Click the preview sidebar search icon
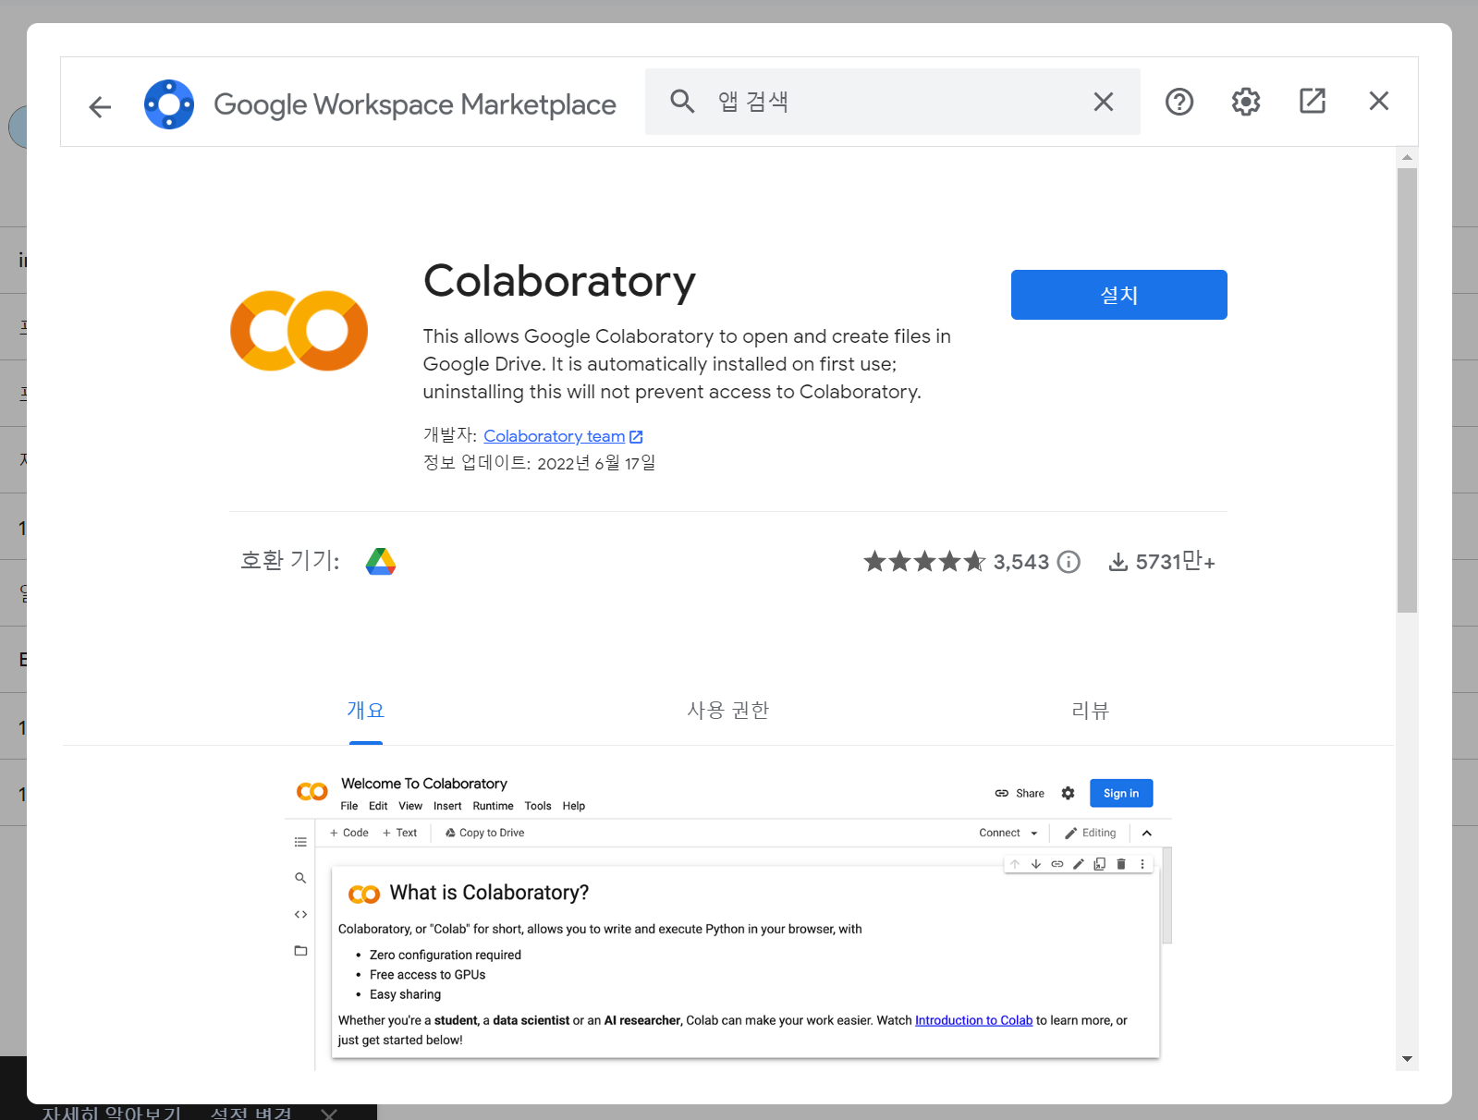The height and width of the screenshot is (1120, 1478). click(300, 878)
